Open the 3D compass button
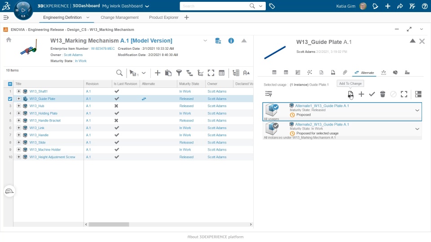431x242 pixels. point(23,10)
